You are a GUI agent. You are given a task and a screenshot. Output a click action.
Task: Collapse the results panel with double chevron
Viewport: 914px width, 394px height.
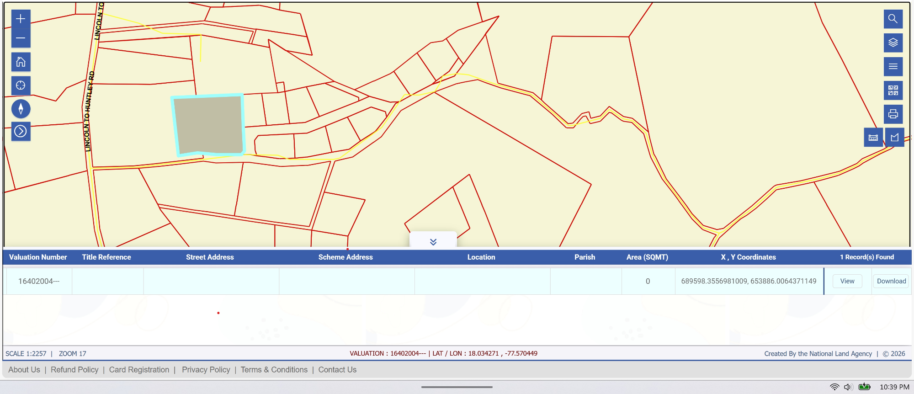click(x=433, y=241)
